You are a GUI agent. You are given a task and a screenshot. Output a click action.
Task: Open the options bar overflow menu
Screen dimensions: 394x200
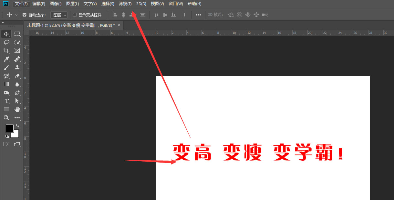coord(198,15)
